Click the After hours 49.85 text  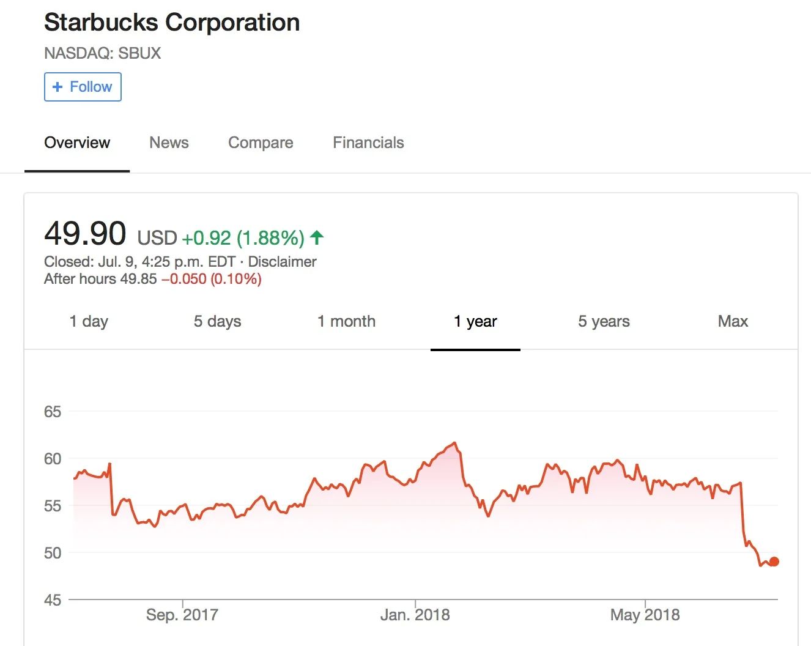click(100, 279)
